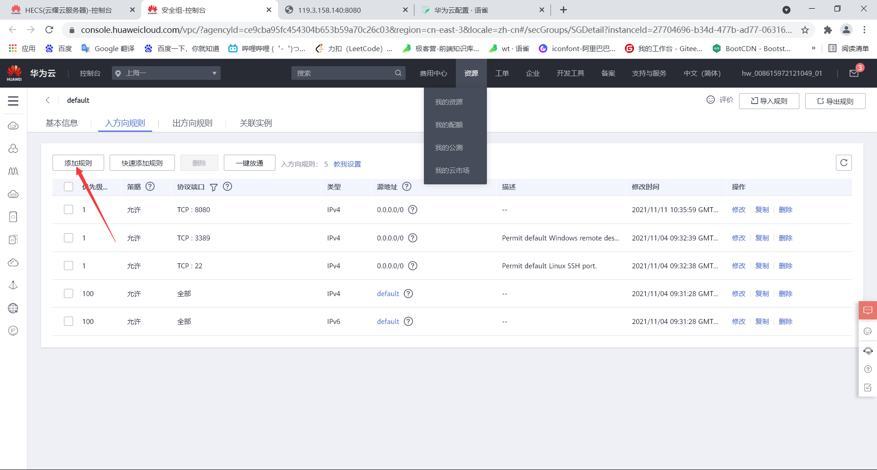
Task: Check the TCP : 22 rule row checkbox
Action: coord(69,266)
